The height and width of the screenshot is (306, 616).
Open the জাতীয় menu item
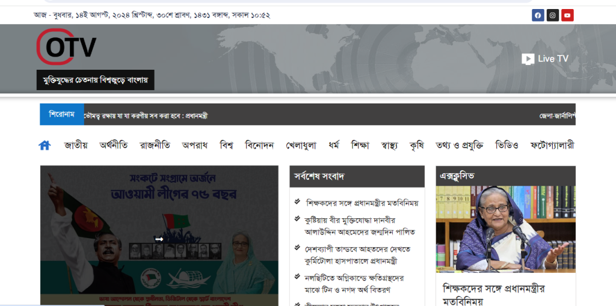tap(76, 145)
